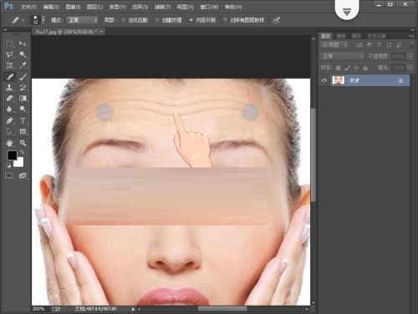Select the Hand tool
The height and width of the screenshot is (314, 418).
10,143
